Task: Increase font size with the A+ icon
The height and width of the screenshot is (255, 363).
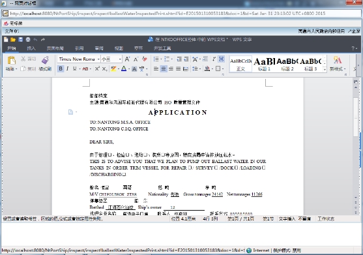Action: (127, 59)
